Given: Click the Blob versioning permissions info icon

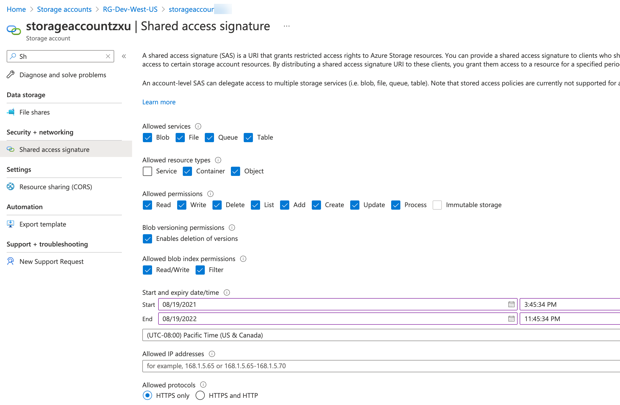Looking at the screenshot, I should point(232,228).
